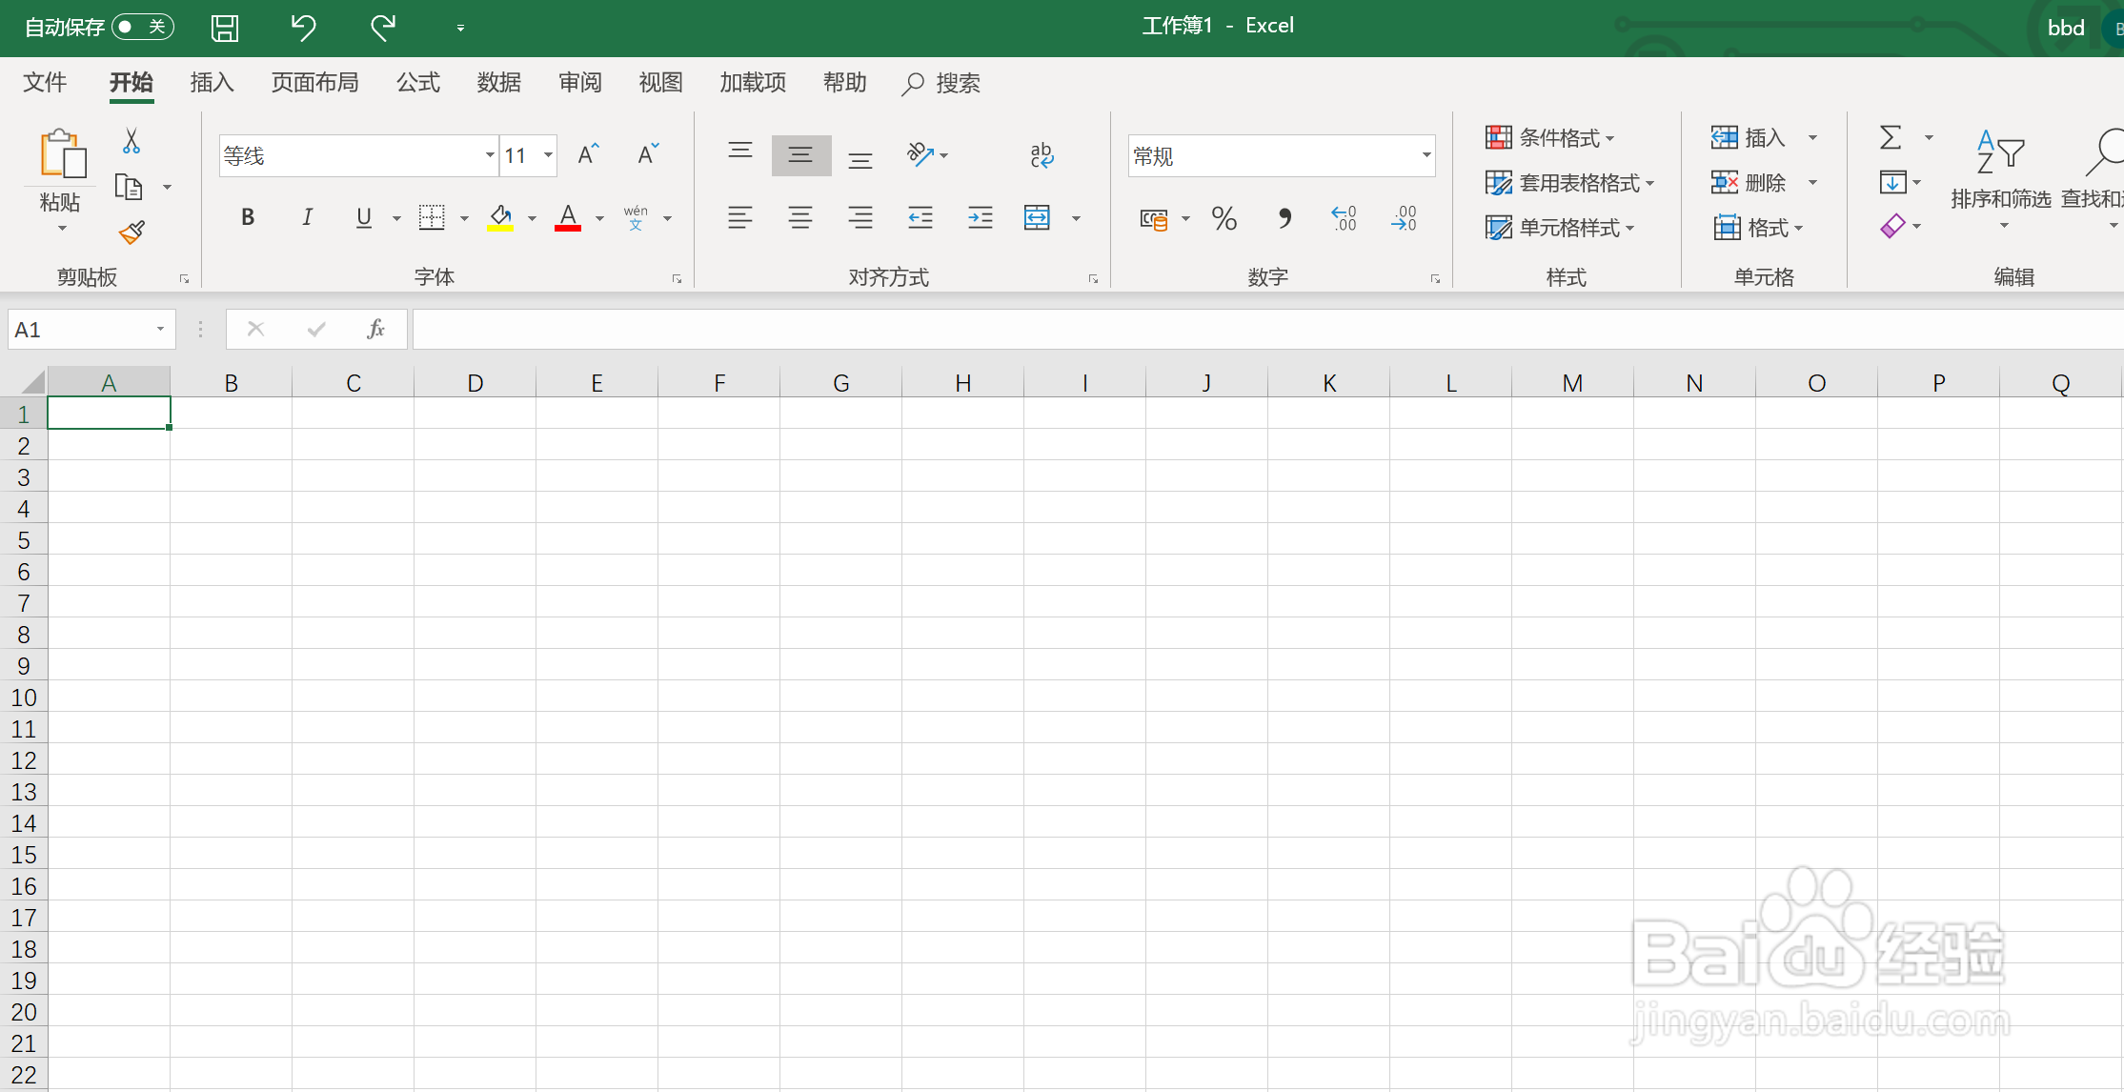Click the Save icon in title bar
Image resolution: width=2124 pixels, height=1092 pixels.
pos(225,28)
